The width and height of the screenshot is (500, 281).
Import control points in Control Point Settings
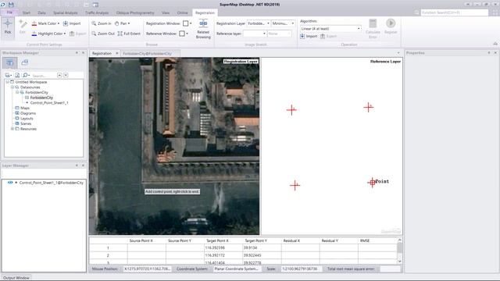point(72,23)
